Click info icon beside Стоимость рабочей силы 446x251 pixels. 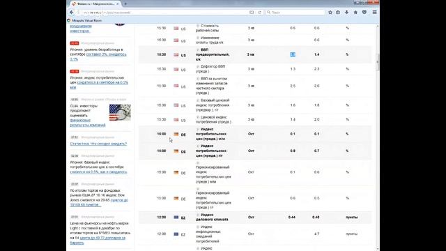[198, 26]
